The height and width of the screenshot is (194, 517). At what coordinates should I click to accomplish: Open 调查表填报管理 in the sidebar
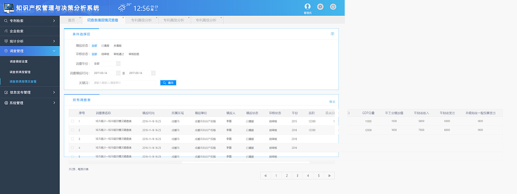[x=20, y=72]
